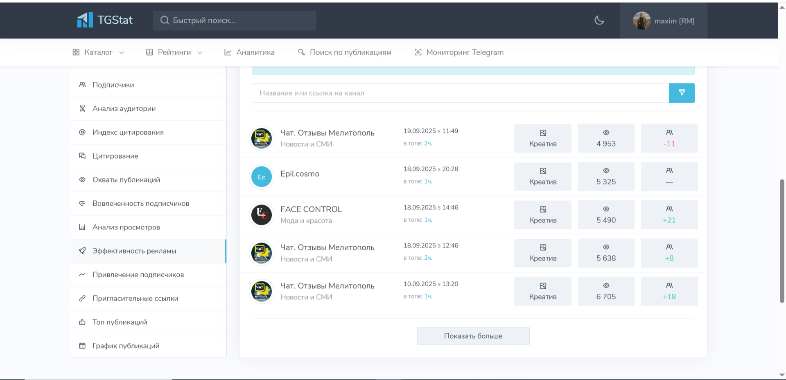
Task: Open the views count 6 705 tile
Action: coord(605,291)
